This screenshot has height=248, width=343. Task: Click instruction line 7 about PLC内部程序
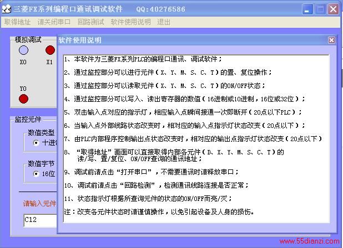point(193,139)
